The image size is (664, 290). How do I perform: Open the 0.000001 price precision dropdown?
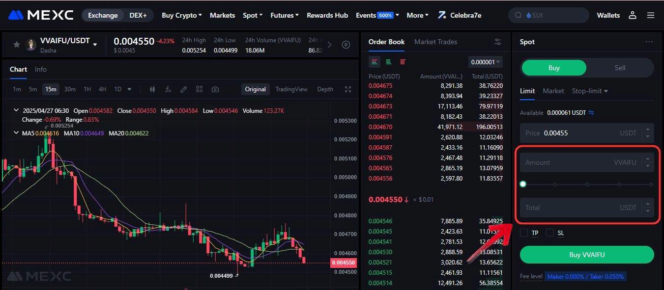485,62
